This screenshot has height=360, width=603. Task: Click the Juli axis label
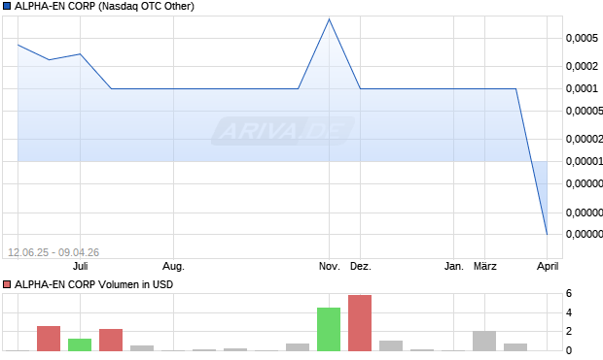pyautogui.click(x=81, y=266)
